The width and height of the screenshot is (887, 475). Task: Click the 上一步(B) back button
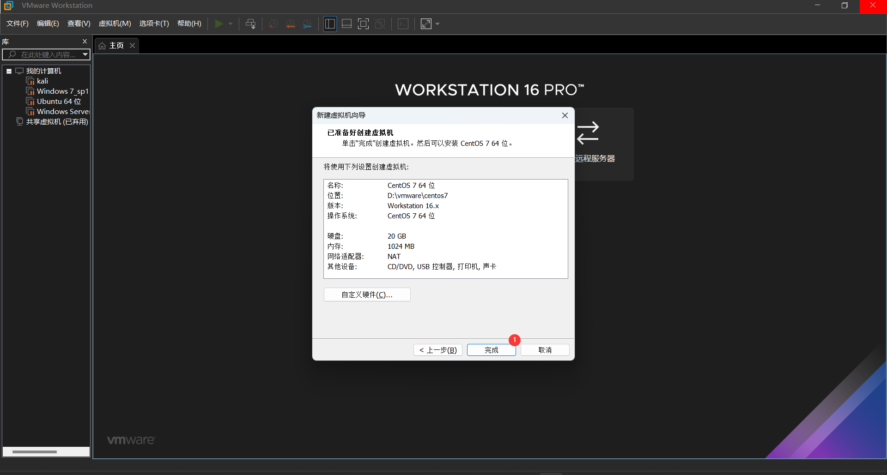click(438, 350)
